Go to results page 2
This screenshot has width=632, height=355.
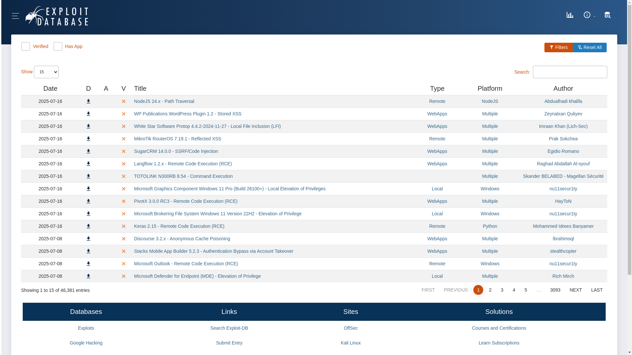click(x=490, y=290)
